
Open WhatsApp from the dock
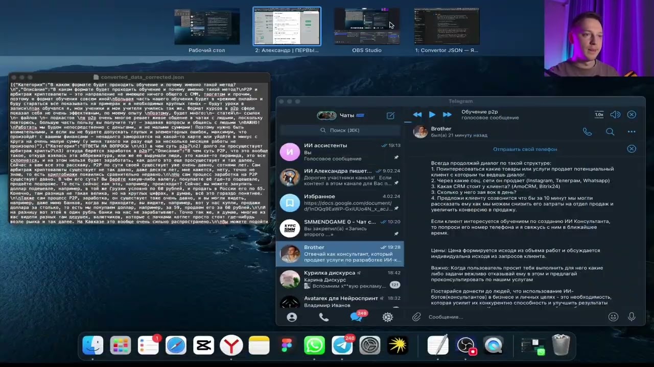point(314,346)
